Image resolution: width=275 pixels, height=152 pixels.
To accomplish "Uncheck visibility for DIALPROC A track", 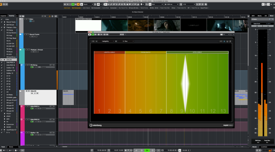I will pyautogui.click(x=2, y=62).
